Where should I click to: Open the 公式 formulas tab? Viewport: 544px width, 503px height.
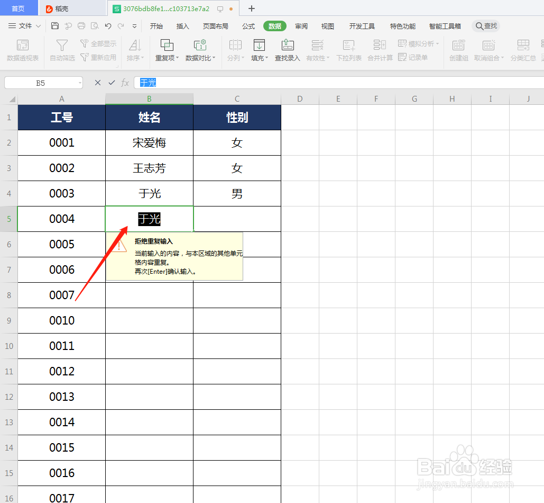click(248, 26)
